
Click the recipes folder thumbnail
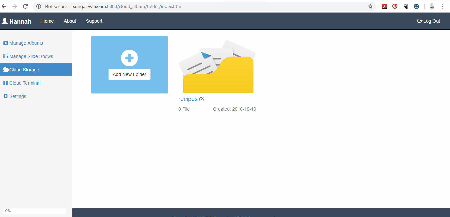[217, 65]
